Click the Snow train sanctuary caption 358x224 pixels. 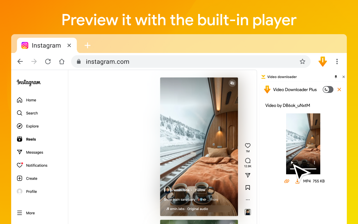180,200
